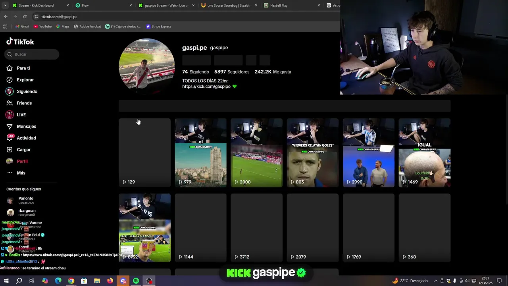Viewport: 508px width, 286px height.
Task: Open the Maps bookmark
Action: pyautogui.click(x=63, y=27)
